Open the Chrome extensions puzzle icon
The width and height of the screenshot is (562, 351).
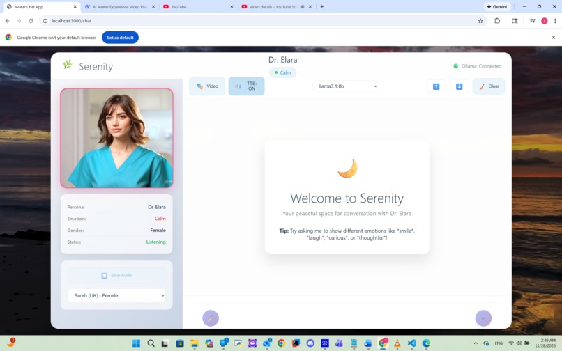click(x=497, y=21)
